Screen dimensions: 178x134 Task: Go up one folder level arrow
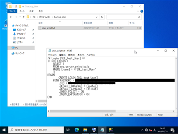(23, 17)
